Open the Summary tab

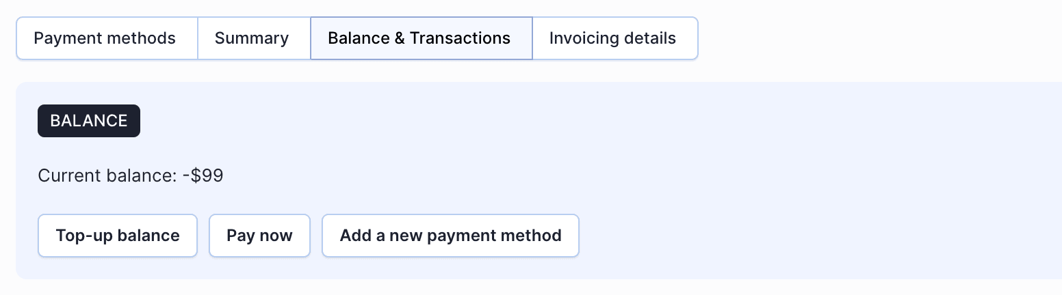(x=252, y=38)
